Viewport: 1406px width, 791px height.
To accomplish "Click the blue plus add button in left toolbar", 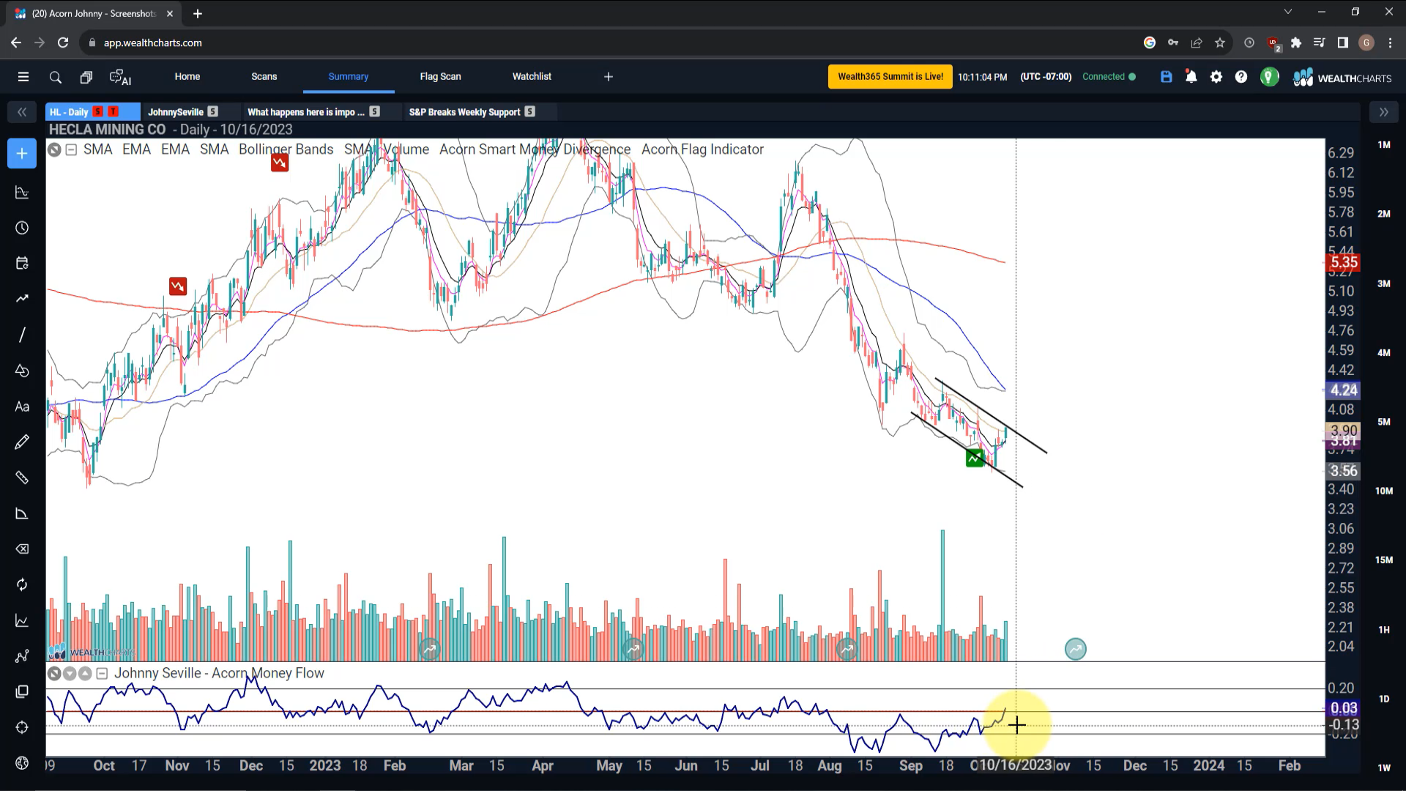I will click(22, 154).
